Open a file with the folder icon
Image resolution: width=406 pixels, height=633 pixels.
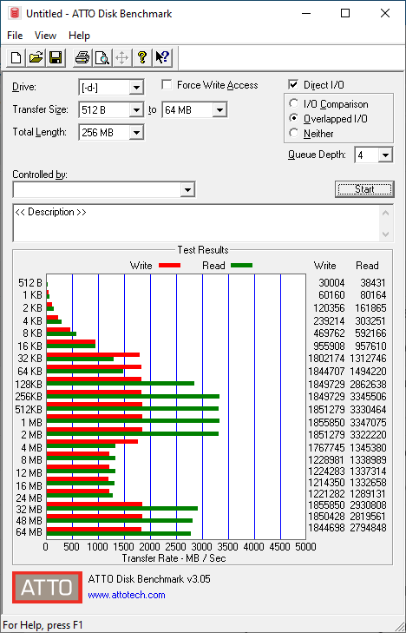(36, 57)
